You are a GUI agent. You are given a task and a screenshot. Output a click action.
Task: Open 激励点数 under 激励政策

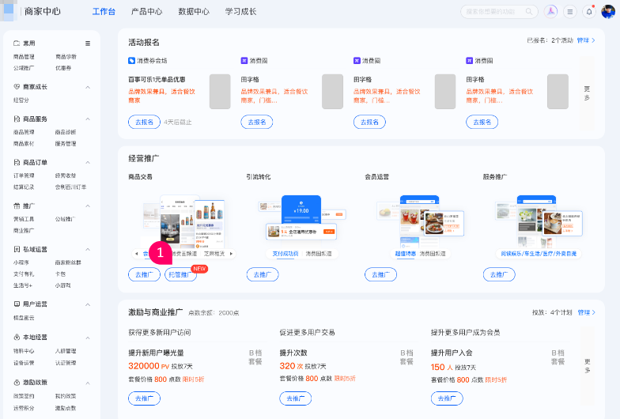(65, 408)
